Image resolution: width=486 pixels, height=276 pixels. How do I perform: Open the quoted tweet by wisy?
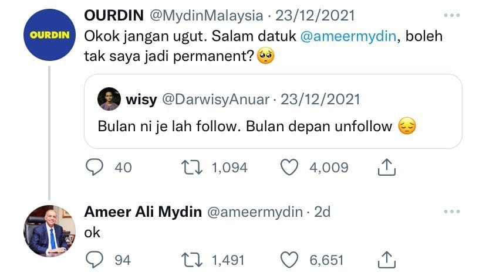point(273,111)
